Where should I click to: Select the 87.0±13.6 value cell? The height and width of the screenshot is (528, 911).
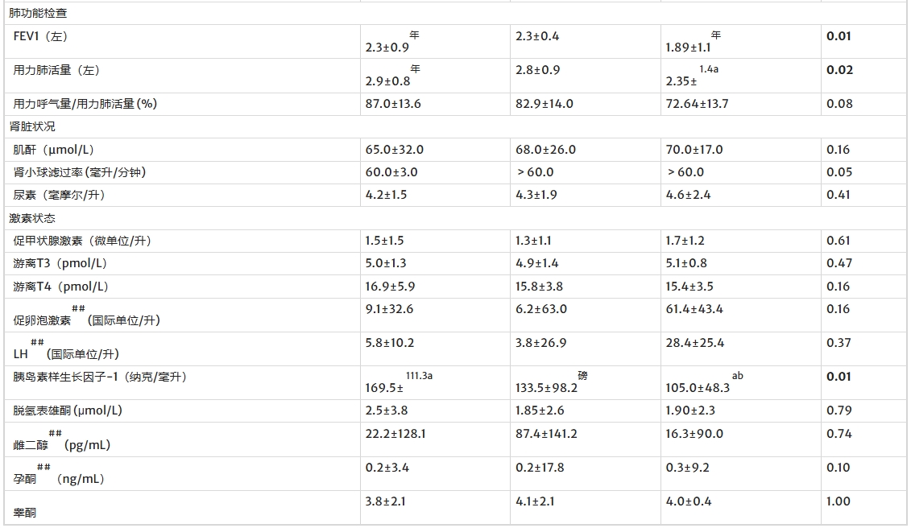click(x=393, y=104)
